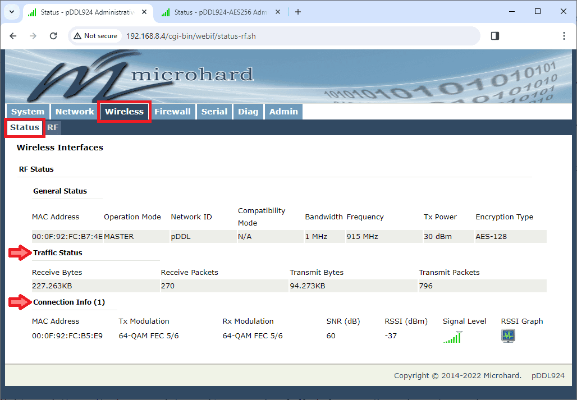Open the Admin menu tab
The image size is (577, 400).
point(283,112)
